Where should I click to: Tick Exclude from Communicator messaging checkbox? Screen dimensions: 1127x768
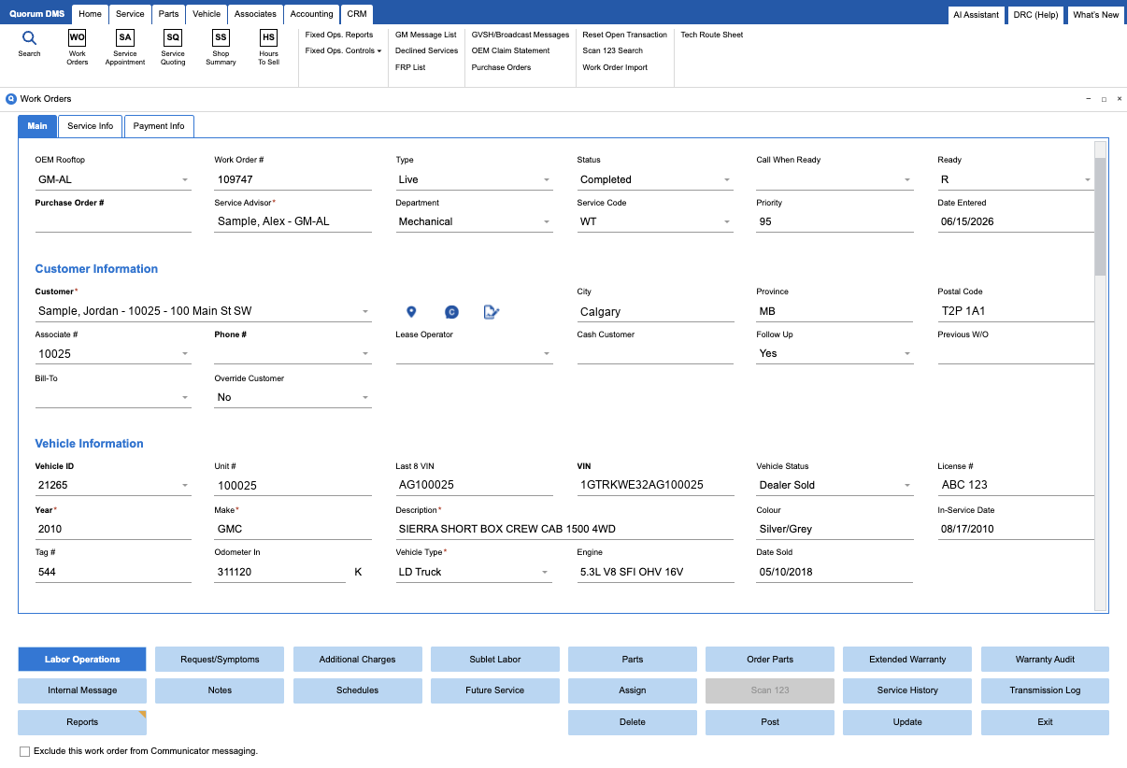coord(24,751)
